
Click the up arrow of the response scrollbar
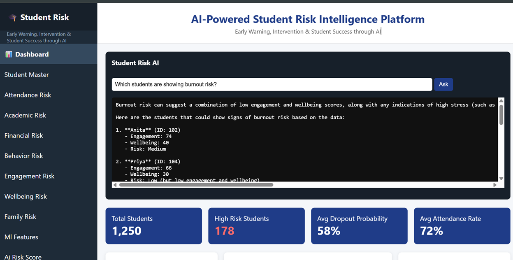tap(501, 100)
